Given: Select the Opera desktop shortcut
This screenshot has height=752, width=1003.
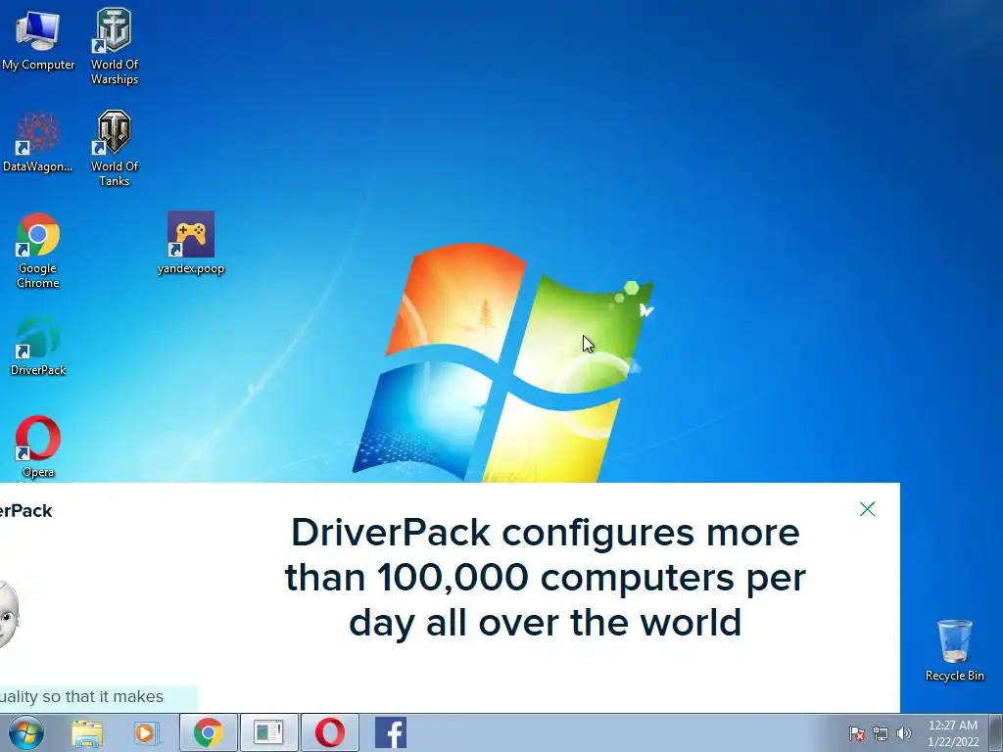Looking at the screenshot, I should pos(38,446).
